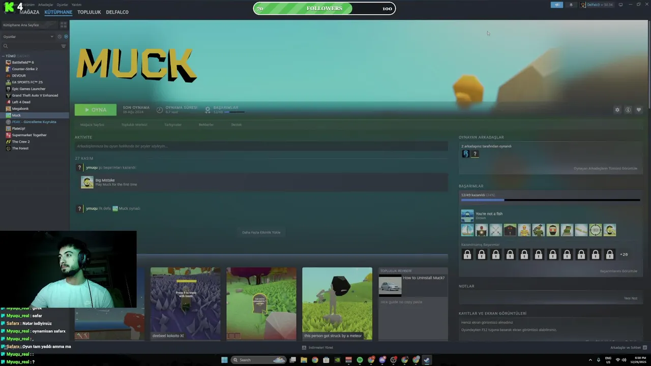651x366 pixels.
Task: Select EA SPORTS FC 25 entry
Action: pyautogui.click(x=35, y=82)
